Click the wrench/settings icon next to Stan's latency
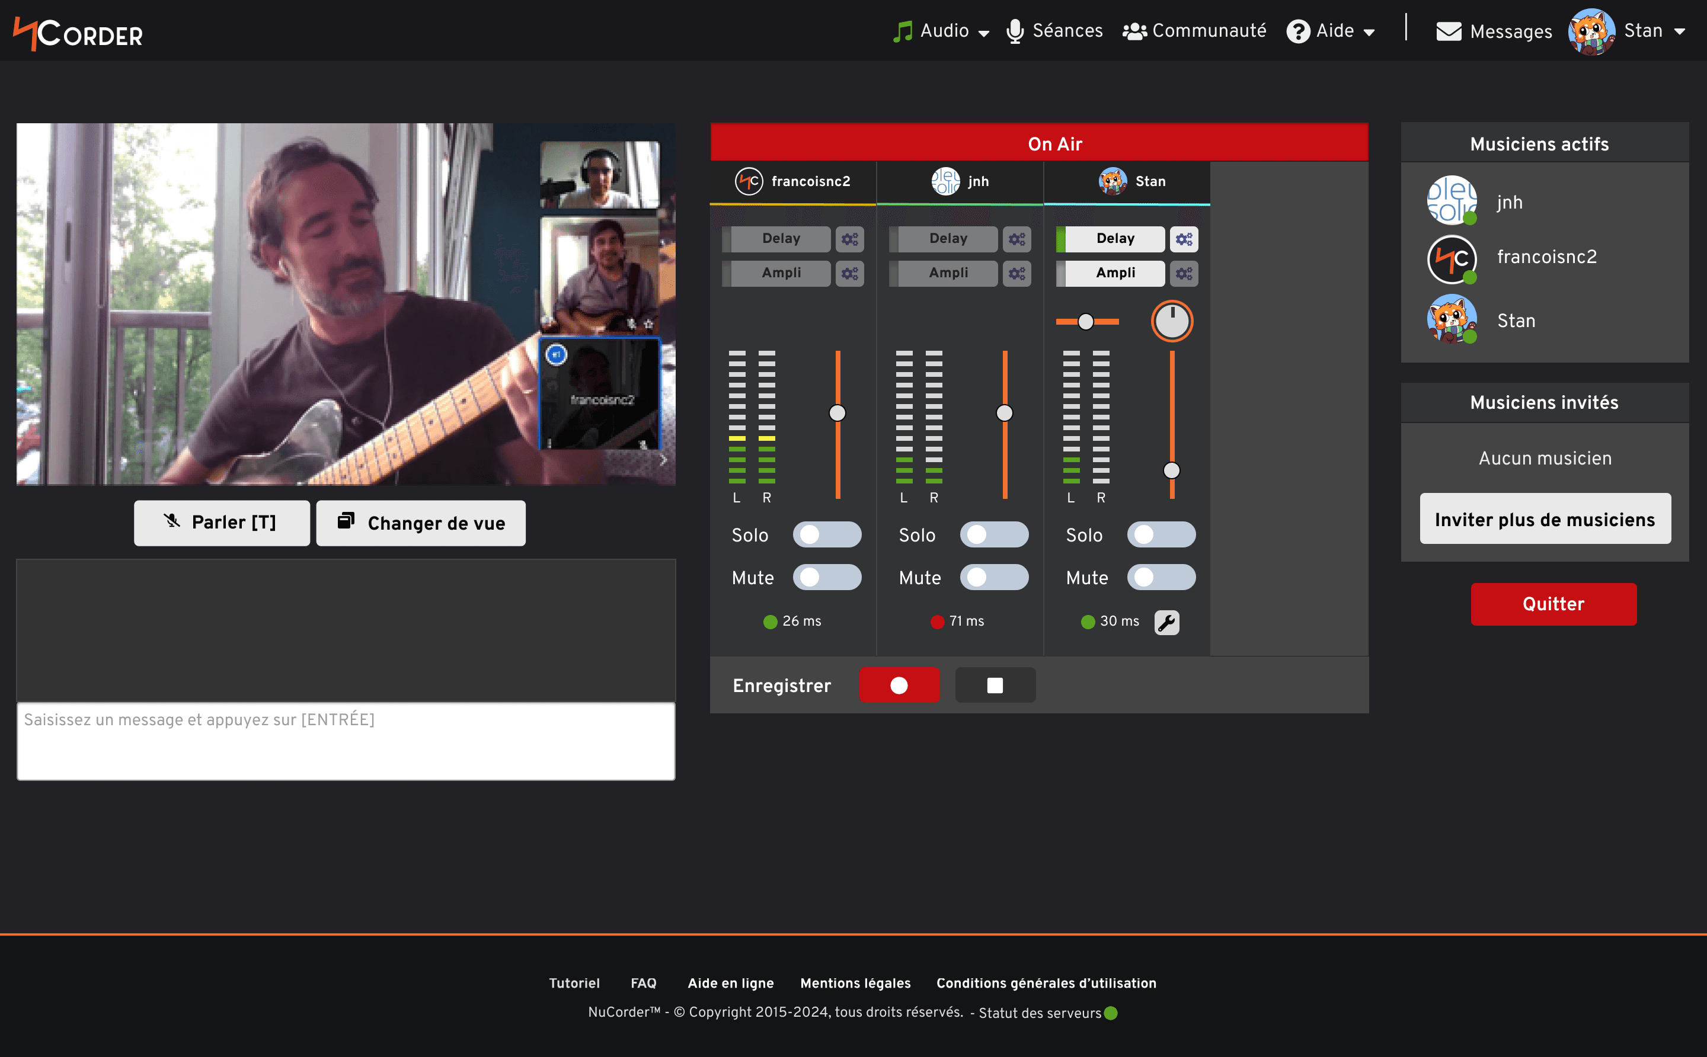Viewport: 1707px width, 1057px height. click(x=1166, y=622)
